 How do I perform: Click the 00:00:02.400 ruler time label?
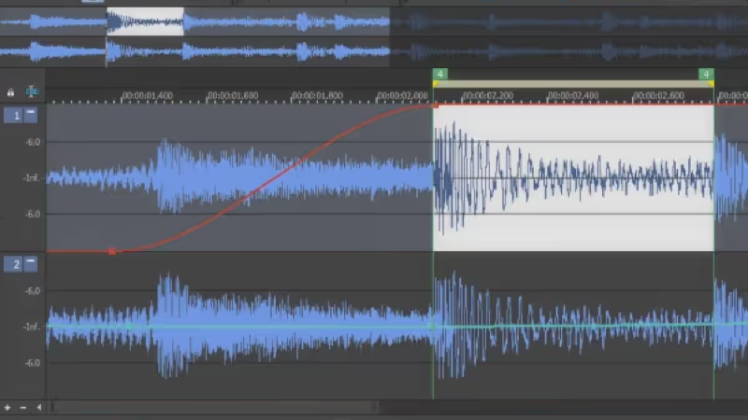[573, 96]
